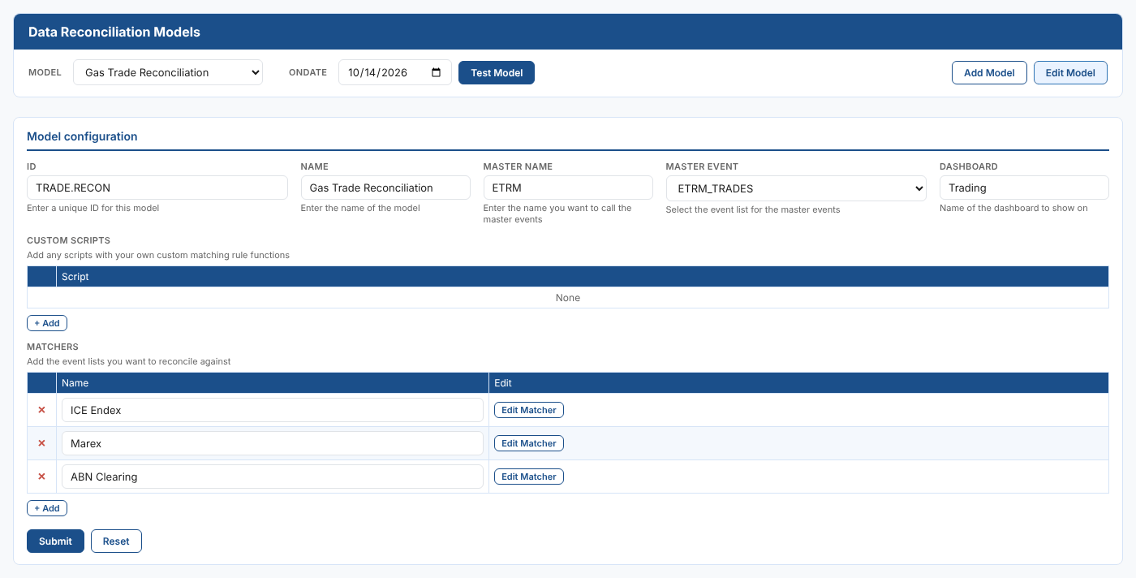Click the 'Script' column header
The height and width of the screenshot is (578, 1136).
583,277
